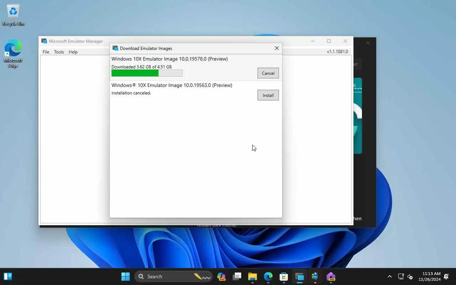Click the Microsoft Emulator Manager title icon

coord(44,41)
